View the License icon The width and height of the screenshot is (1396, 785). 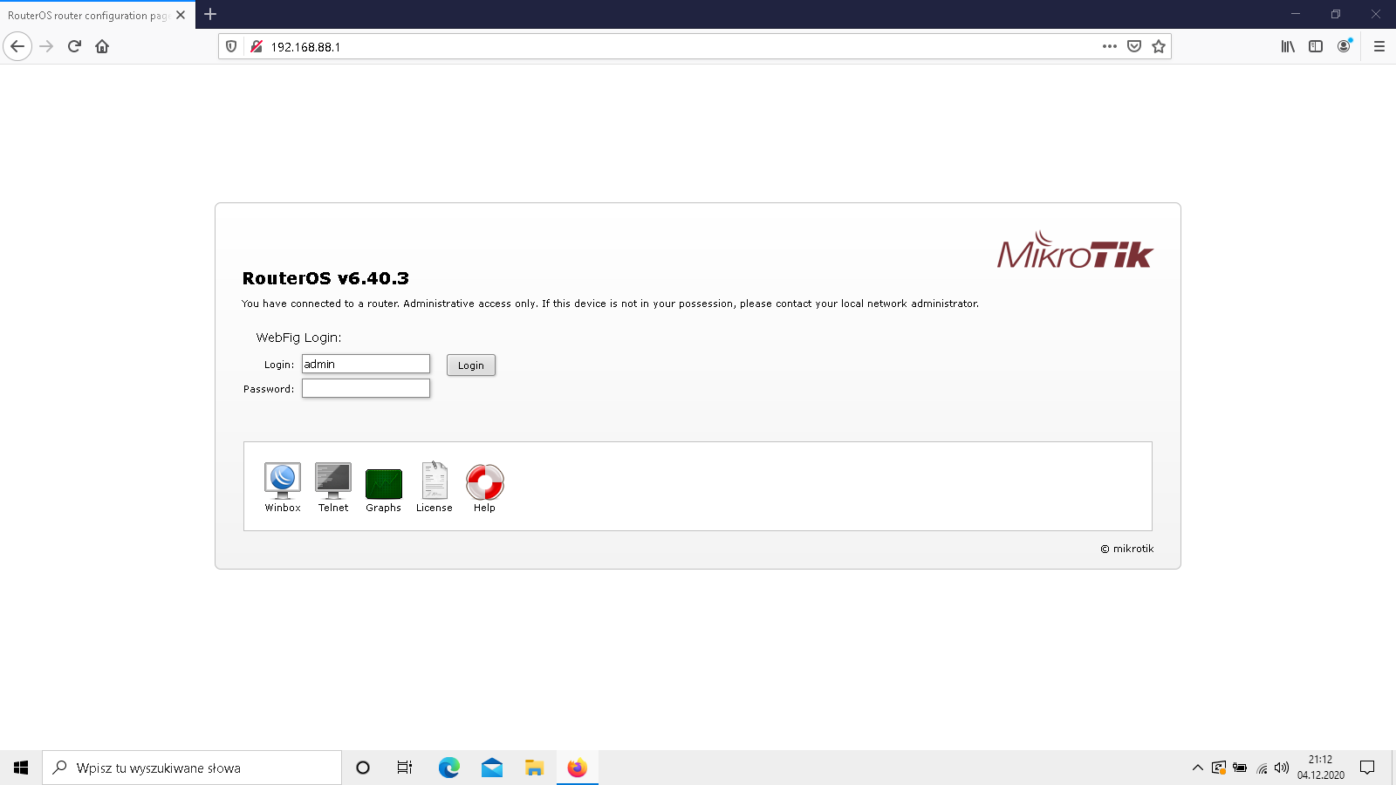click(x=435, y=487)
